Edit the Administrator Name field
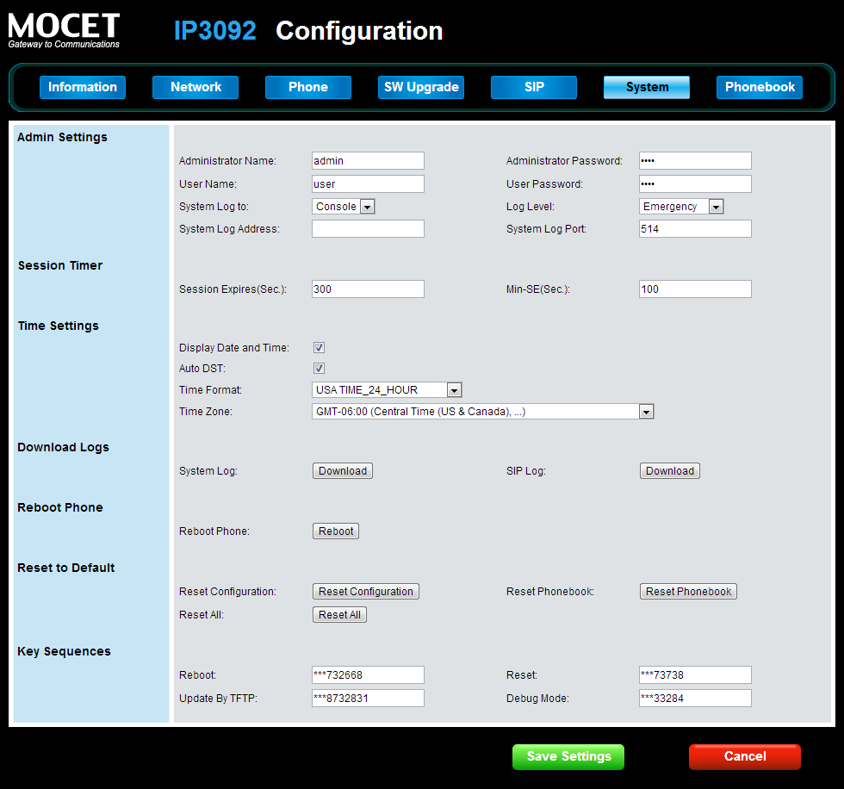This screenshot has width=844, height=789. coord(369,161)
